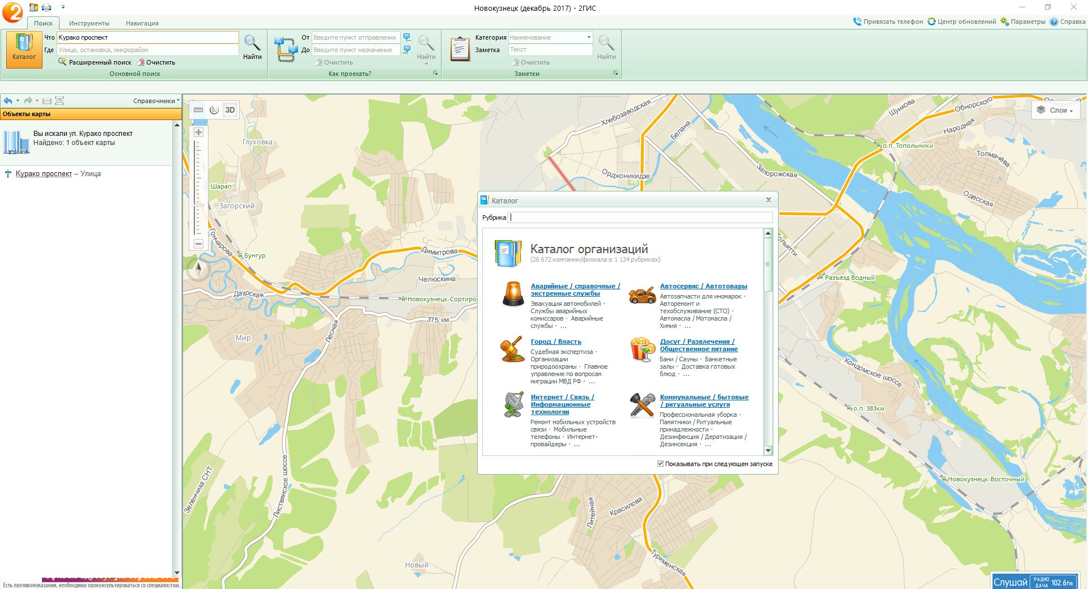The image size is (1088, 589).
Task: Click the Интернет / Связь satellite dish icon
Action: point(513,404)
